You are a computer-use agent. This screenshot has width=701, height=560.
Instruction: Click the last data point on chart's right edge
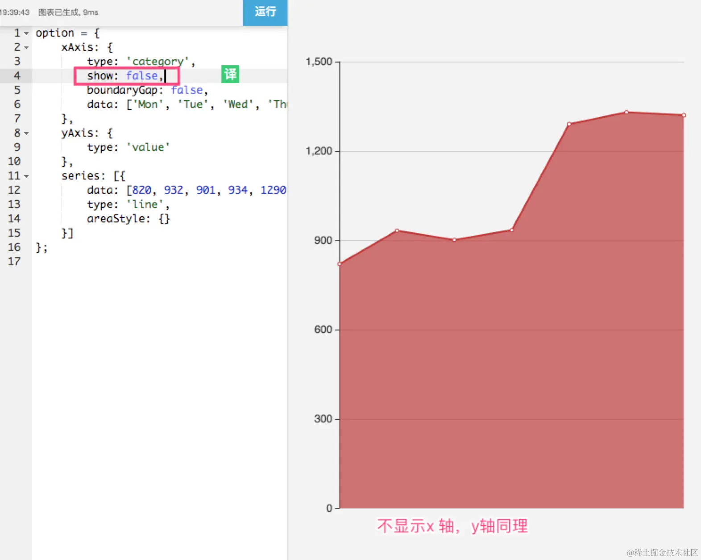point(684,115)
